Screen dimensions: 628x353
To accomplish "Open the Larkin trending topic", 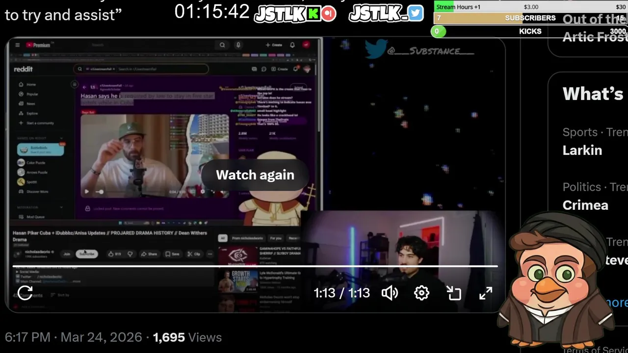I will tap(582, 150).
